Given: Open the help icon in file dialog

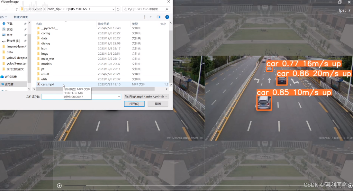Looking at the screenshot, I should tap(167, 17).
